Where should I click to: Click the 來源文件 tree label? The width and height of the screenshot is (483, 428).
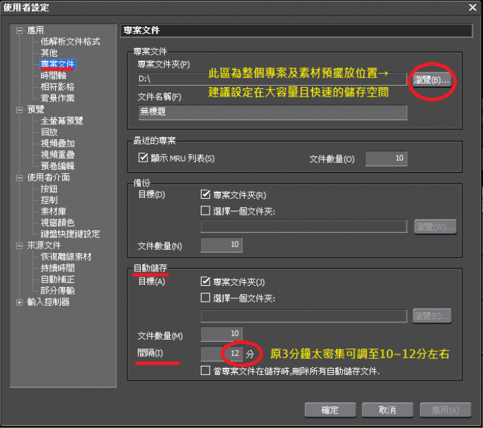coord(44,245)
